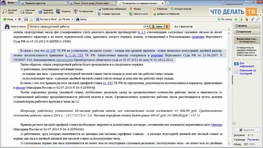Viewport: 263px width, 148px height.
Task: Open the Апелляционное определение link
Action: coord(65,60)
